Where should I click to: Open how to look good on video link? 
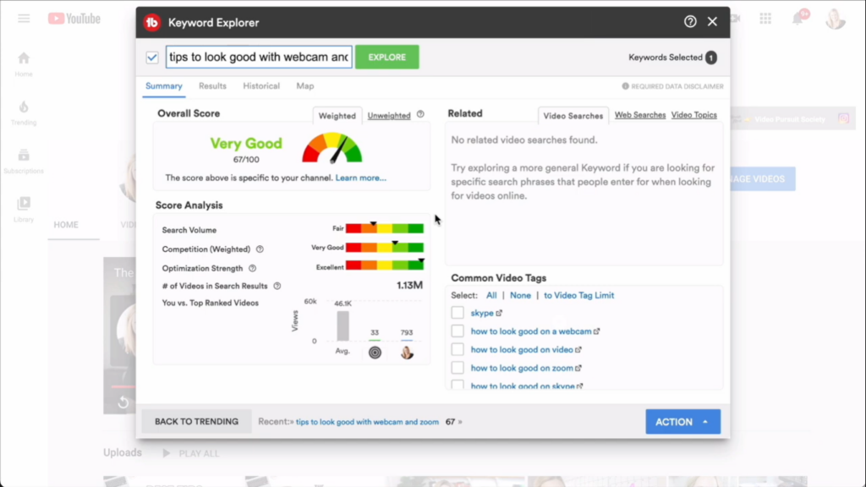522,349
